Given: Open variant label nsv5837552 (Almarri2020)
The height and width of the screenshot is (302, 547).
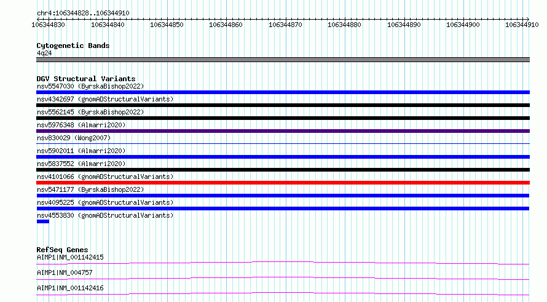Looking at the screenshot, I should pos(81,164).
